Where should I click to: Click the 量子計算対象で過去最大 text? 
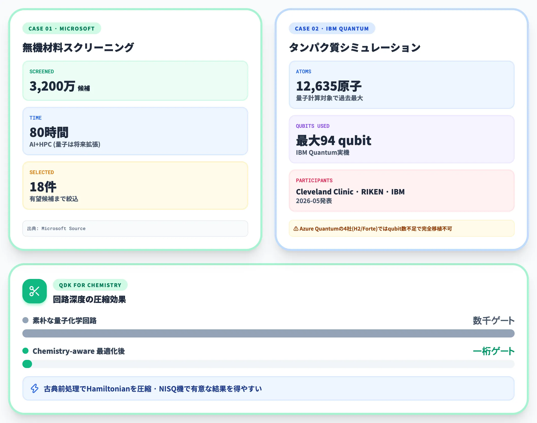click(x=330, y=98)
